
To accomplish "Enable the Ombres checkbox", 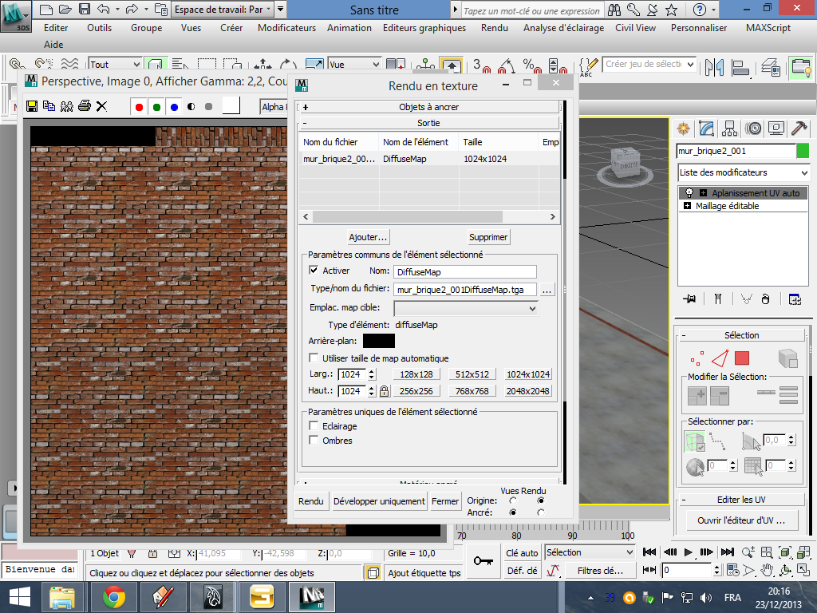I will 314,441.
